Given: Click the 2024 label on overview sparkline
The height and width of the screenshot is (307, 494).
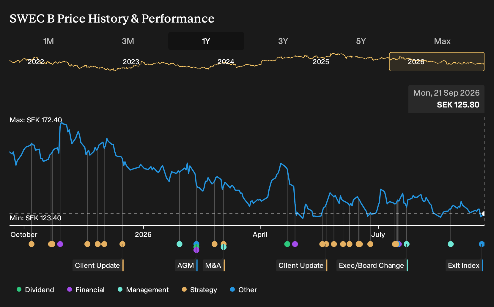Looking at the screenshot, I should click(226, 62).
